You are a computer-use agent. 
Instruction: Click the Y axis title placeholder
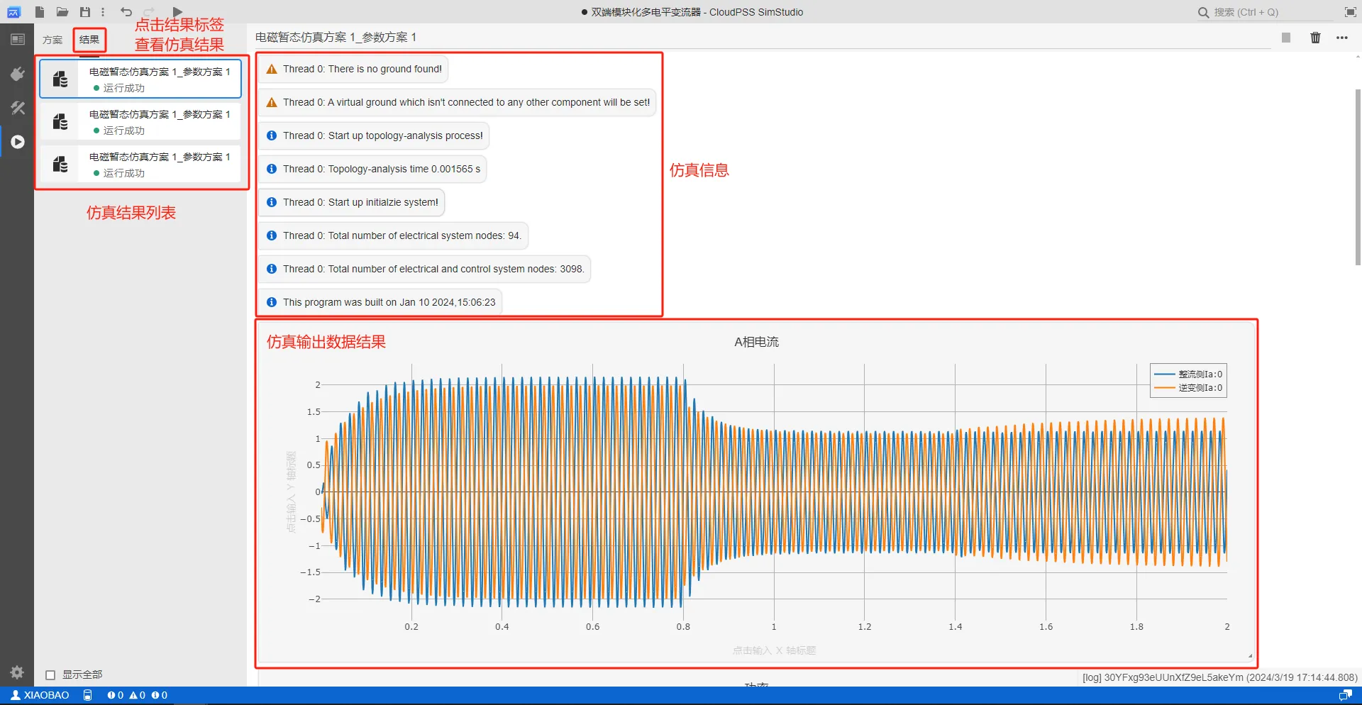click(291, 492)
